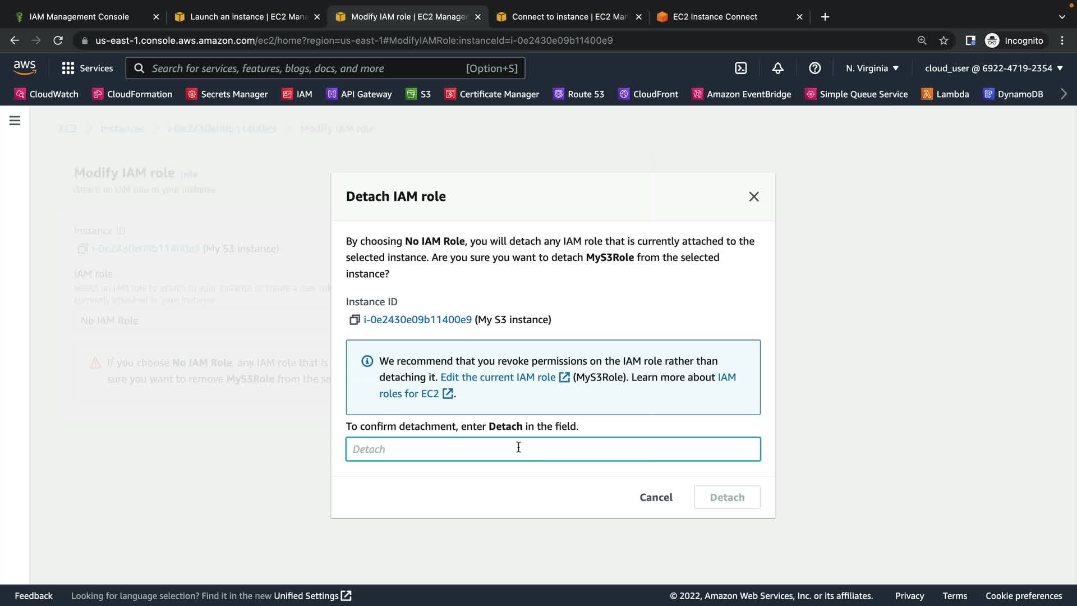Focus the Detach confirmation text field

click(553, 449)
